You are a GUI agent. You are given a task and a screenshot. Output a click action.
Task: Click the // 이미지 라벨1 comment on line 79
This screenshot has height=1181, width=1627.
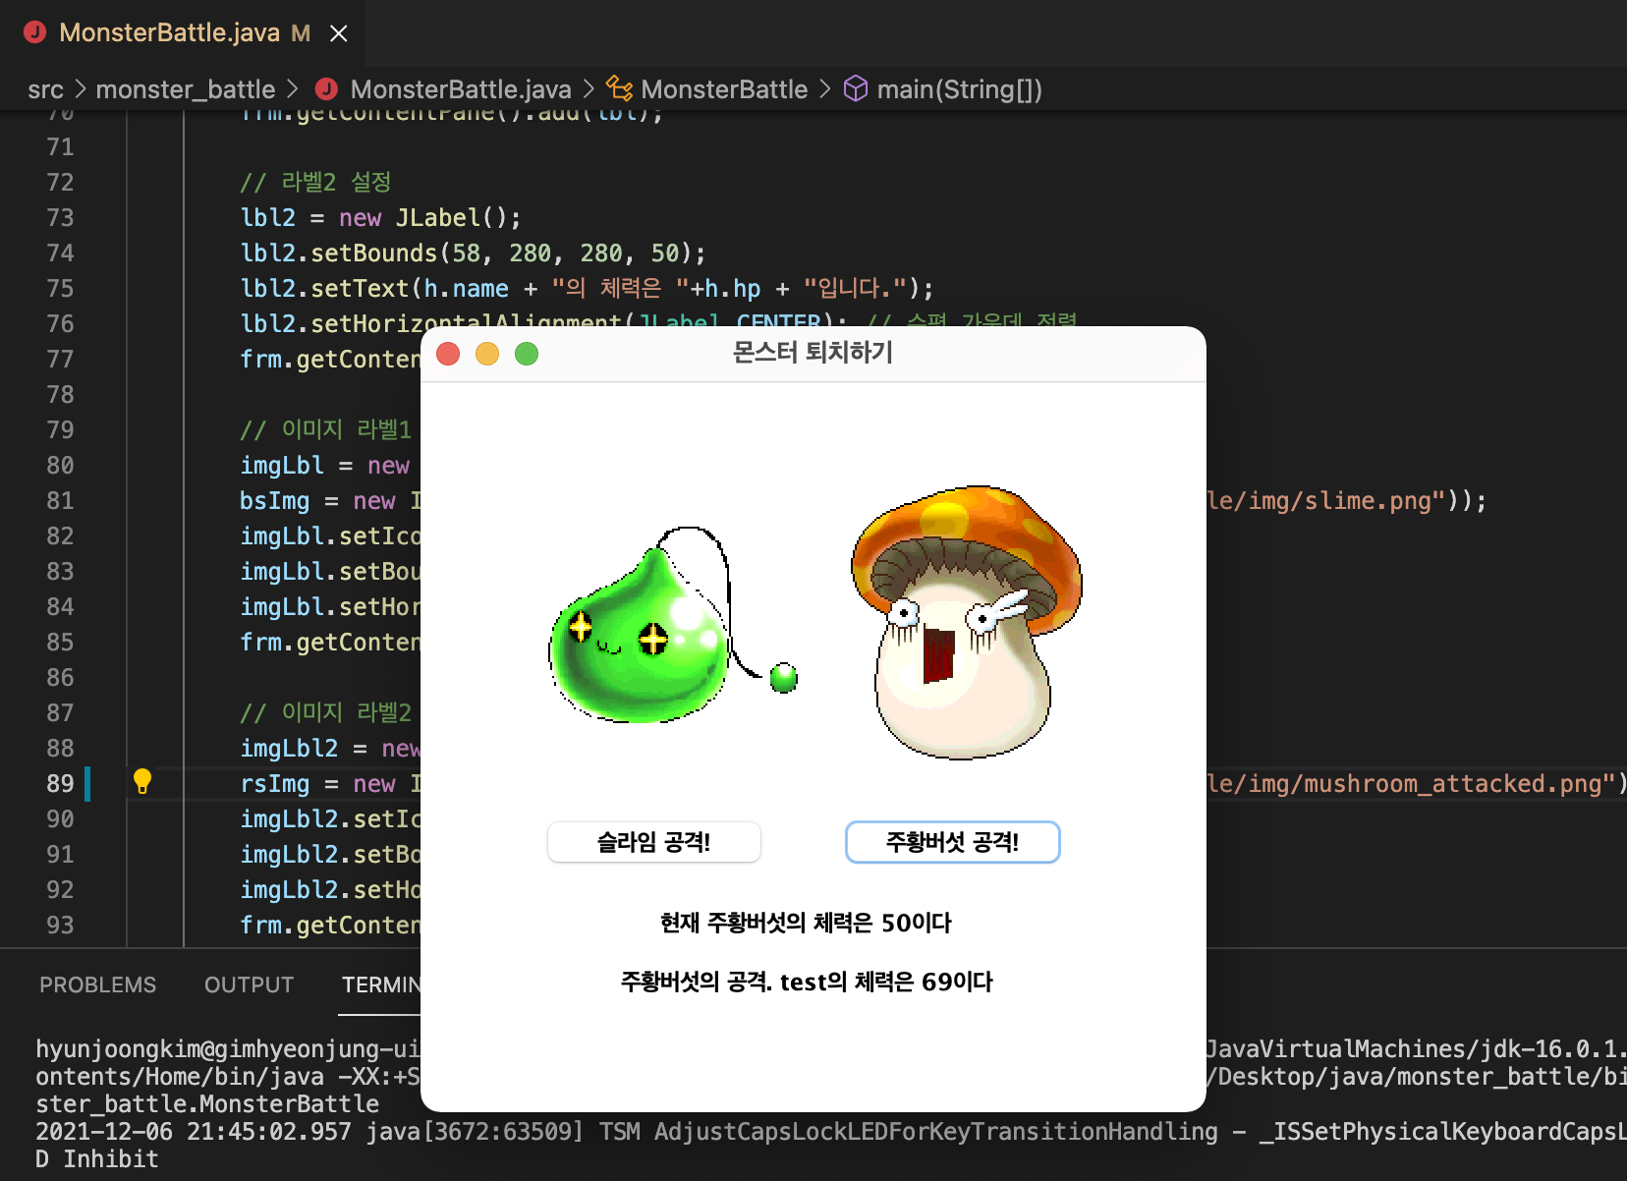(x=325, y=429)
